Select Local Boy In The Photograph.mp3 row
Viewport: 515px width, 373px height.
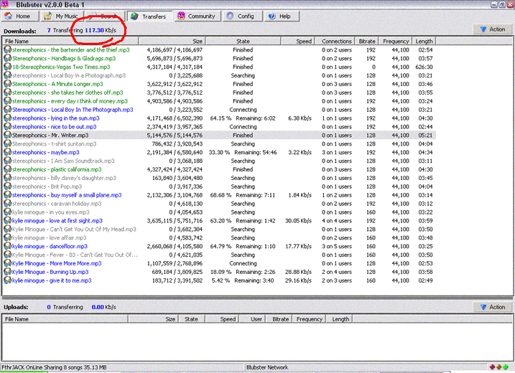coord(219,109)
